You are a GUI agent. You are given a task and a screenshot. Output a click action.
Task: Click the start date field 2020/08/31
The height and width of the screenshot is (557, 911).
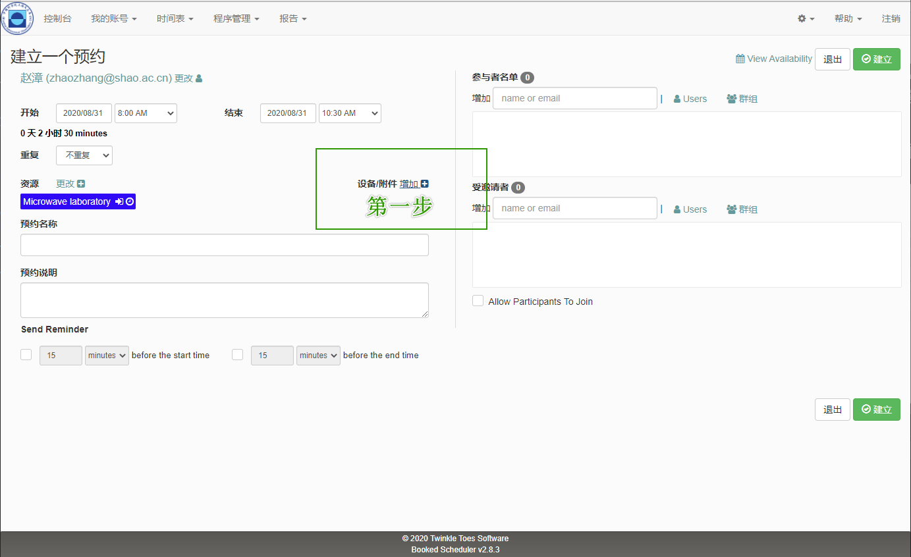(84, 113)
